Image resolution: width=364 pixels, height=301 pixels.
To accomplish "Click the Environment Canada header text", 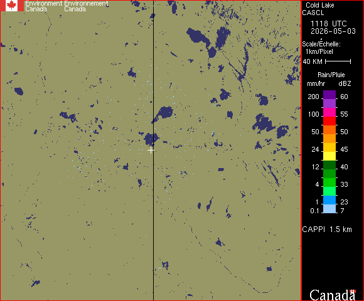I will coord(44,6).
